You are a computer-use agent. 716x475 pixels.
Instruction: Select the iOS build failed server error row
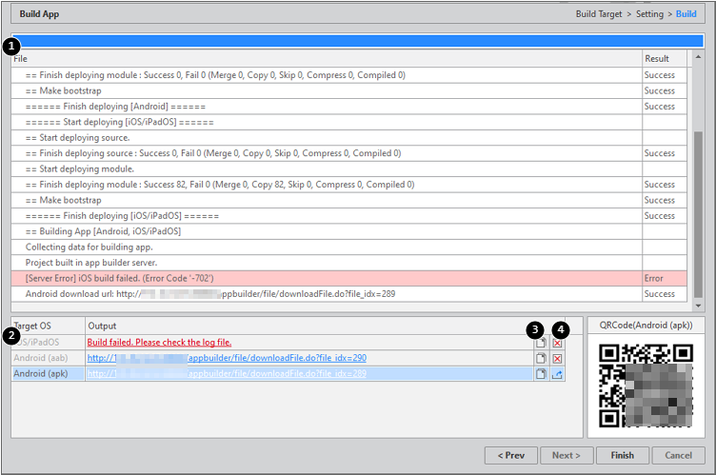pyautogui.click(x=324, y=278)
